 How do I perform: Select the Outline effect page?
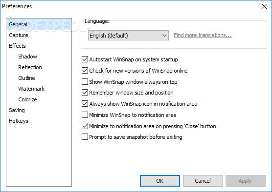tap(26, 78)
